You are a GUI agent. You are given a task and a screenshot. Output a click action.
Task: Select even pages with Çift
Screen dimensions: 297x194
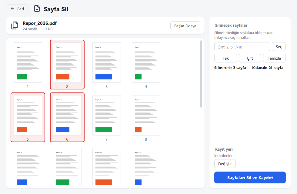coord(250,58)
